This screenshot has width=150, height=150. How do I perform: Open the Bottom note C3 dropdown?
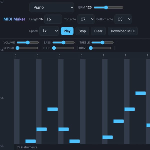tap(123, 19)
